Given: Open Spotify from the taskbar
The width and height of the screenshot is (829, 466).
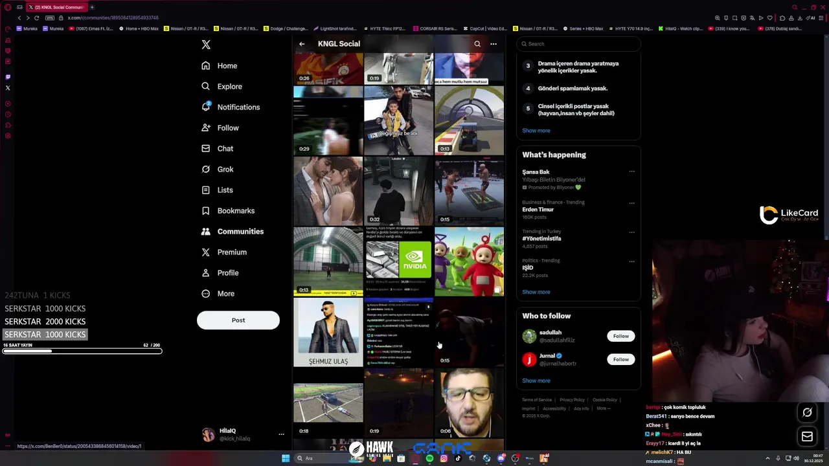Looking at the screenshot, I should (429, 458).
